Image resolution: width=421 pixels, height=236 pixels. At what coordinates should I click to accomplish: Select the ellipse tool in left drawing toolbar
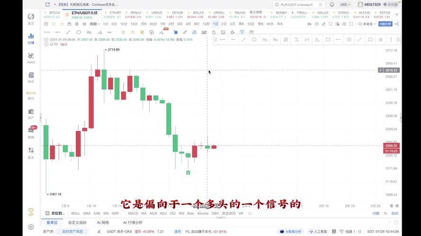pyautogui.click(x=79, y=32)
